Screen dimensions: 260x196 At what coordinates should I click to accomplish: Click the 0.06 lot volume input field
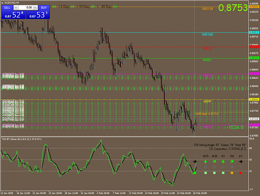26,7
